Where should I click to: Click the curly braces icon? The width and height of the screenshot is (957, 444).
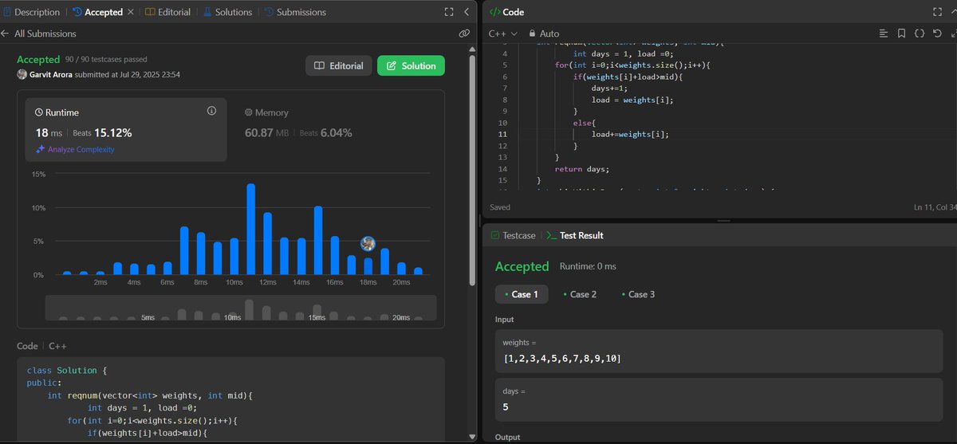(919, 33)
